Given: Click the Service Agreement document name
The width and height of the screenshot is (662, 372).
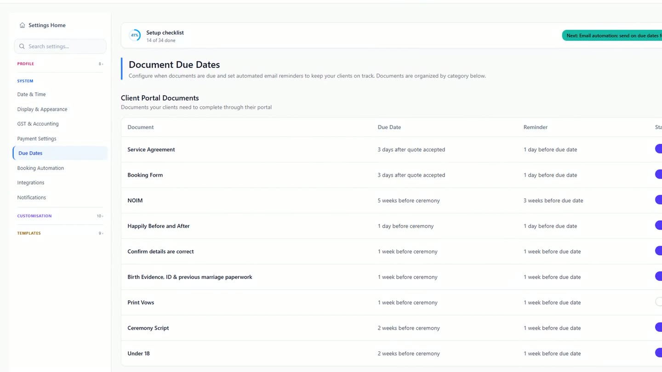Looking at the screenshot, I should tap(151, 150).
